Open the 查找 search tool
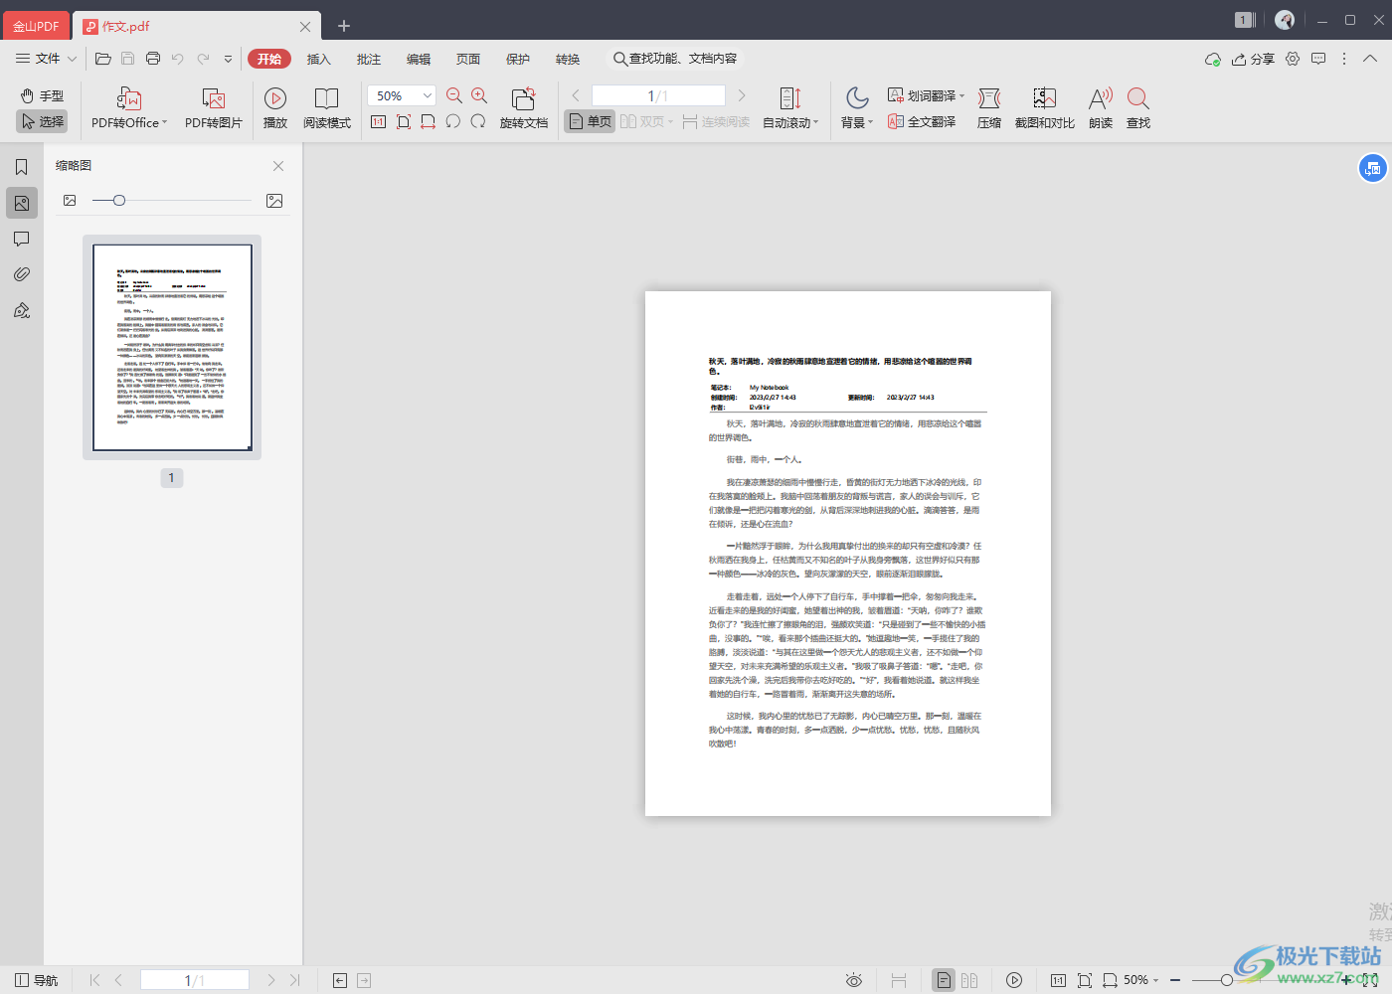 1138,108
